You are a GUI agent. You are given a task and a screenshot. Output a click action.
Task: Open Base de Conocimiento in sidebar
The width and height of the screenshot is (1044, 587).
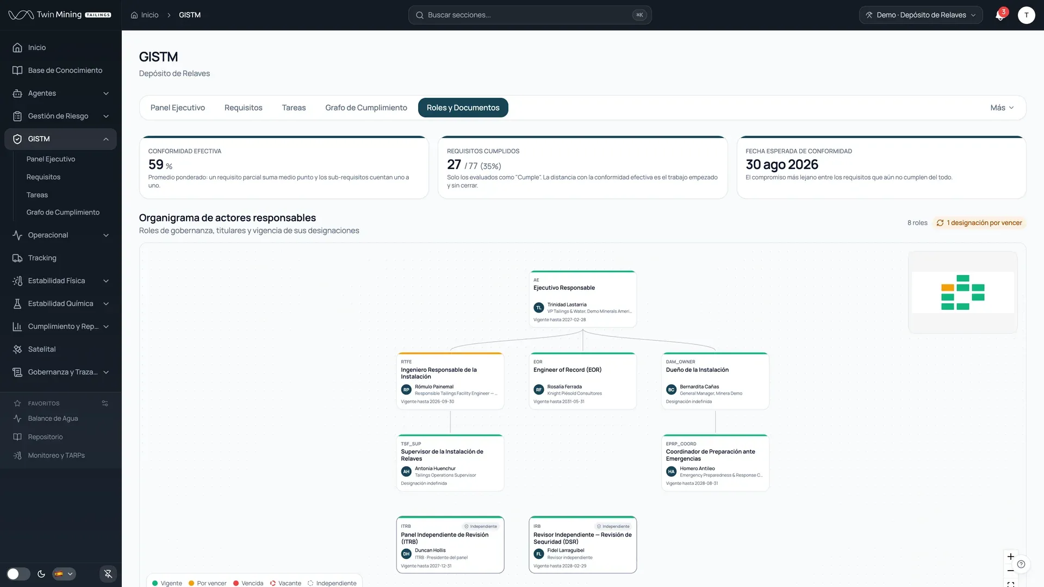[60, 71]
